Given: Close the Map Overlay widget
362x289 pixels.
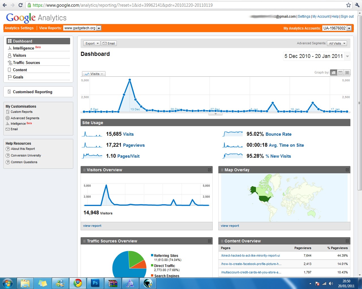Looking at the screenshot, I should [347, 170].
